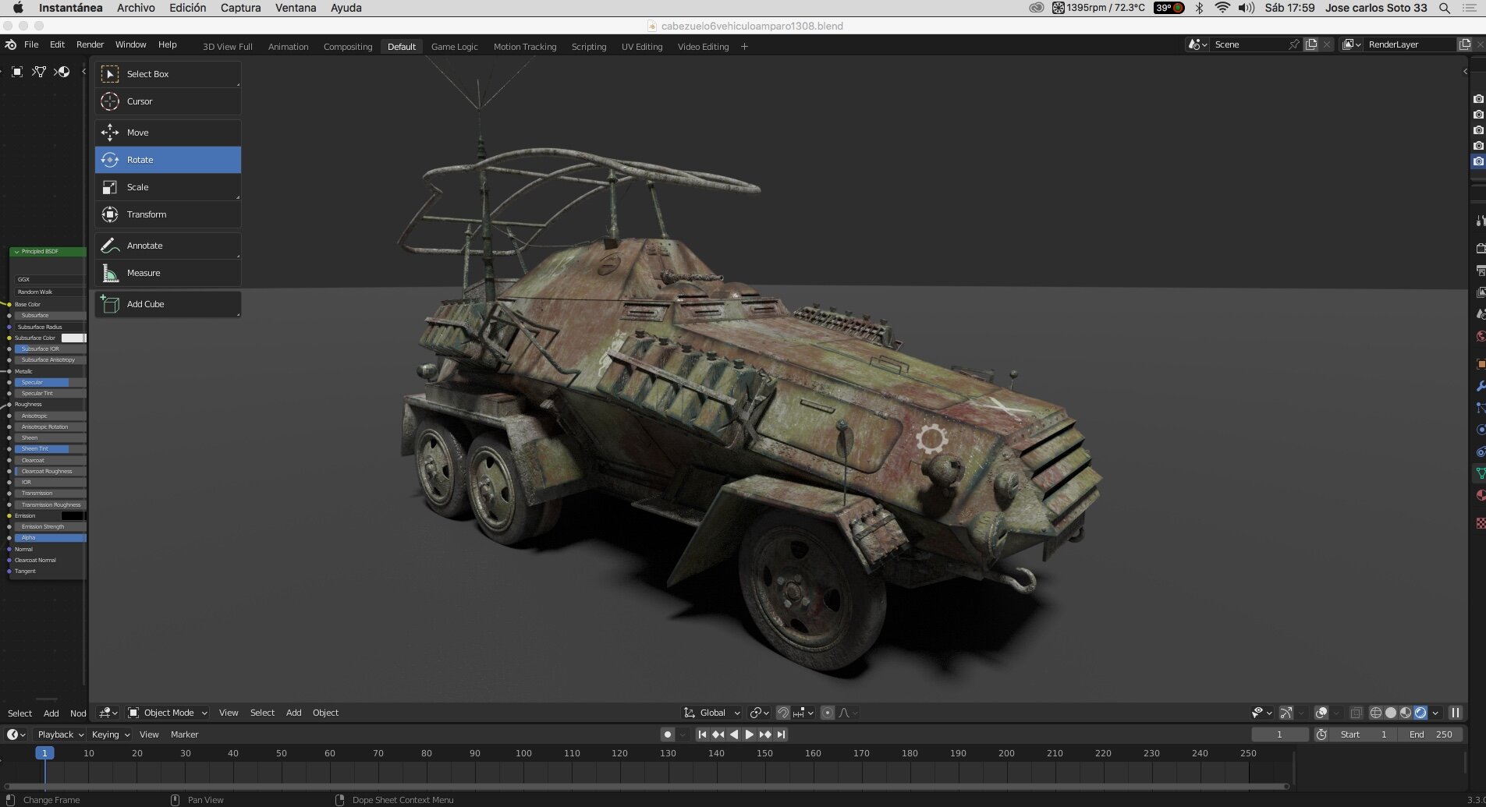Click the Subsurface Color white swatch
The image size is (1486, 807).
coord(73,338)
